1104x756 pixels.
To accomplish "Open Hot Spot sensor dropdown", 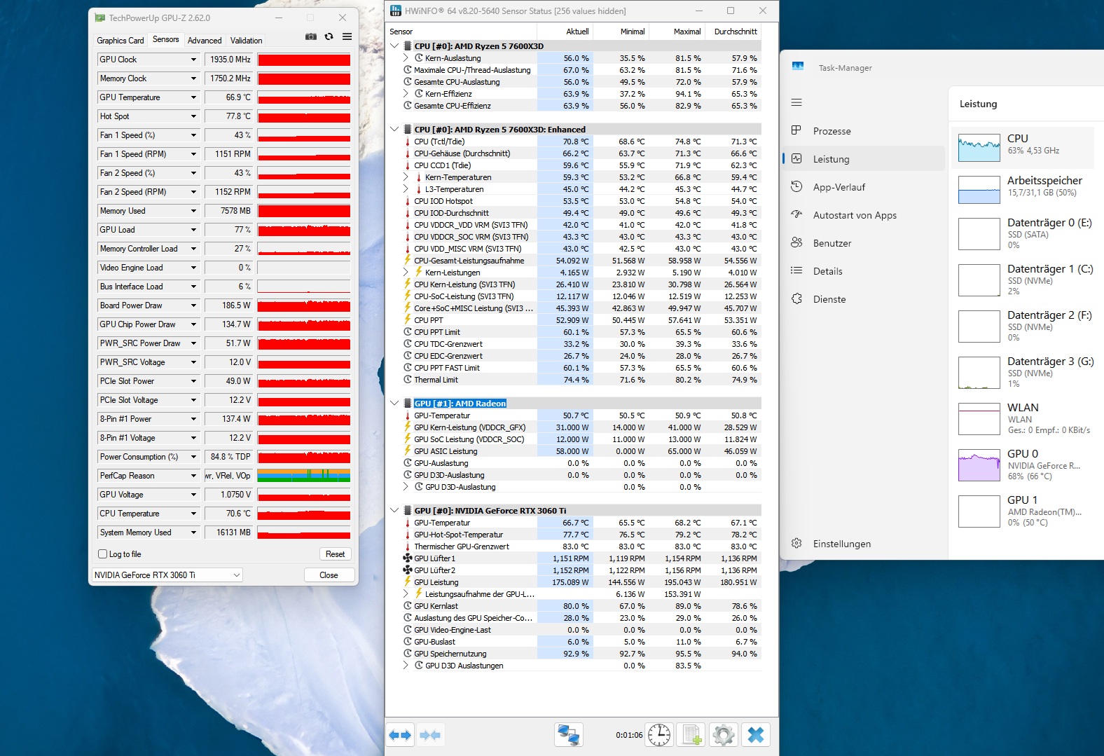I will pos(193,116).
